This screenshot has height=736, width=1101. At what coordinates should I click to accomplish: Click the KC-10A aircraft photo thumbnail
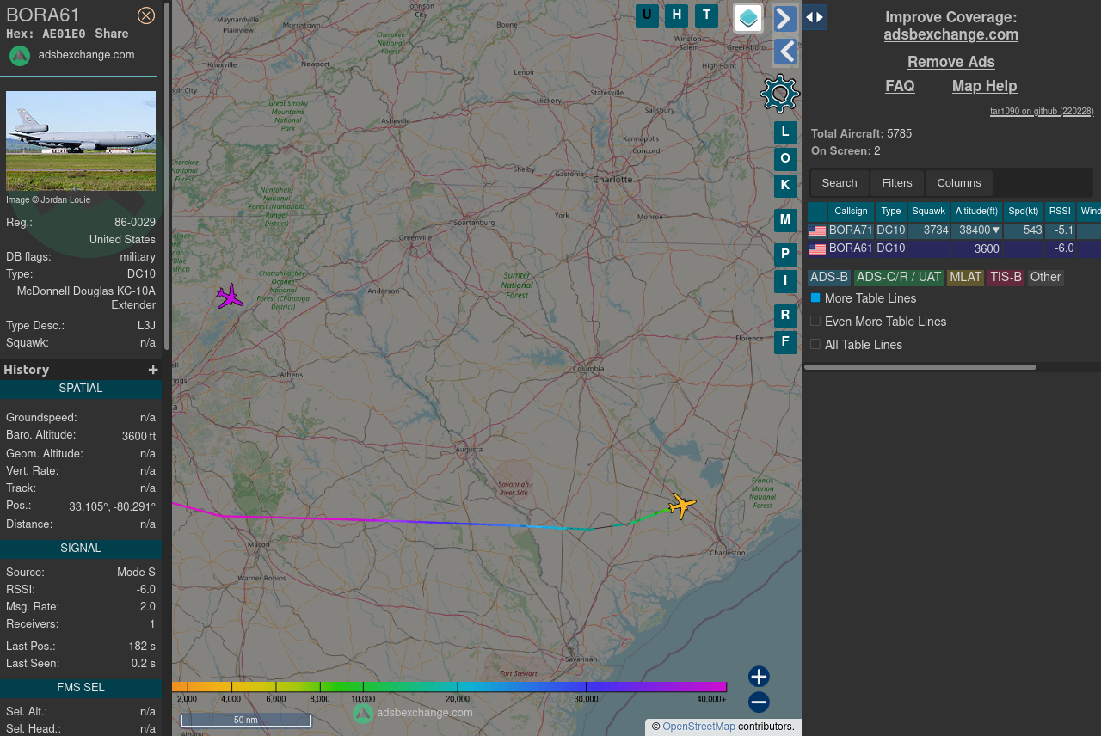click(x=81, y=141)
